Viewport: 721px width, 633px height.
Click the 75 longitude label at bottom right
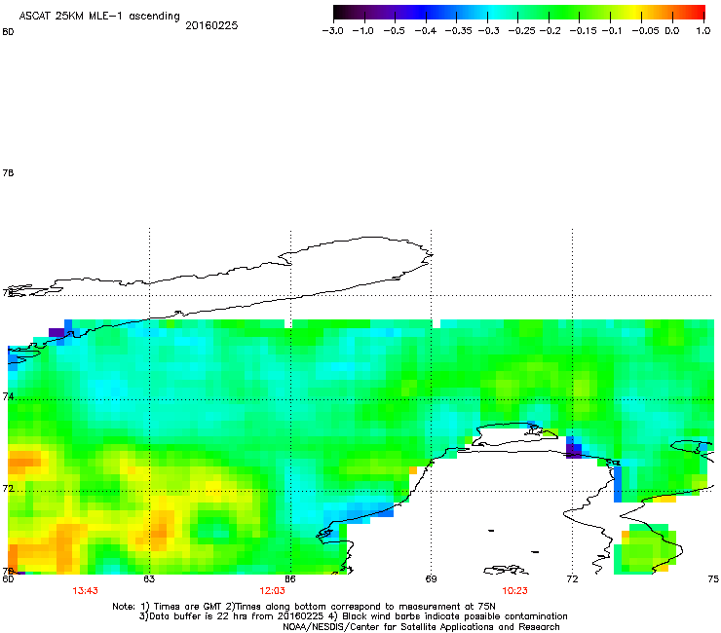click(713, 578)
